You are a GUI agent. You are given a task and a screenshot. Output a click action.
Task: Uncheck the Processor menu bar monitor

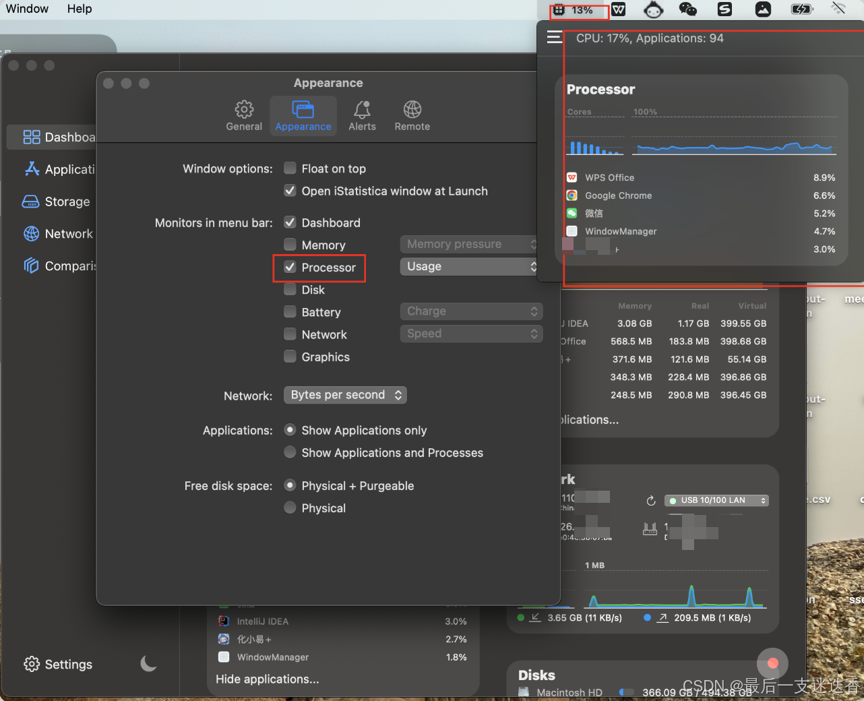(x=290, y=267)
